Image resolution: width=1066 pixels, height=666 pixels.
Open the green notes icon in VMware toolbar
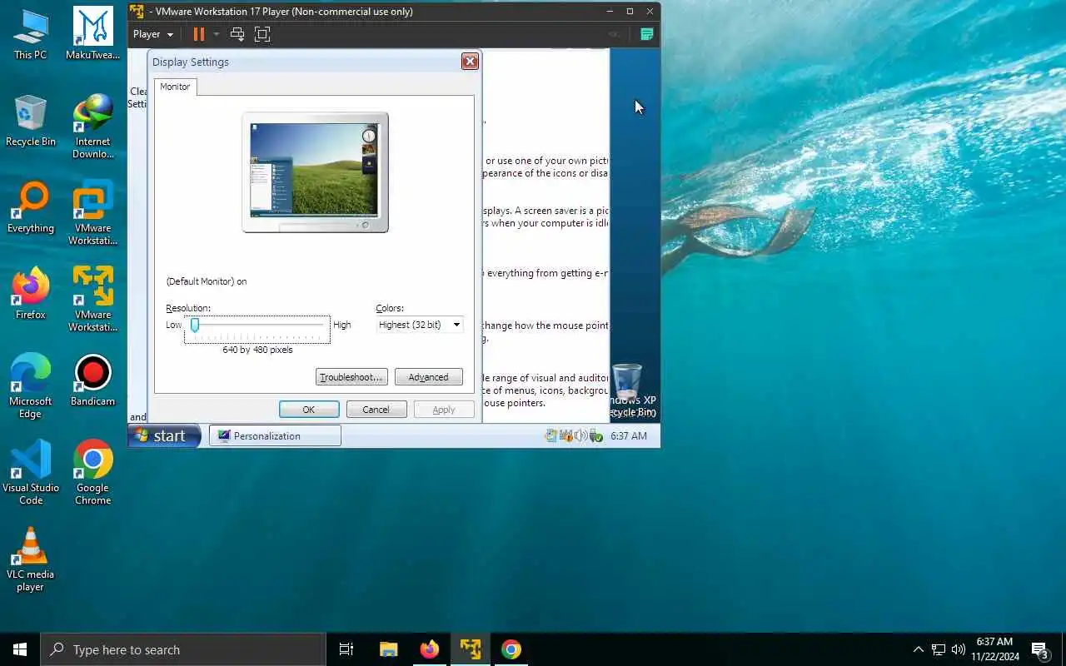(646, 34)
